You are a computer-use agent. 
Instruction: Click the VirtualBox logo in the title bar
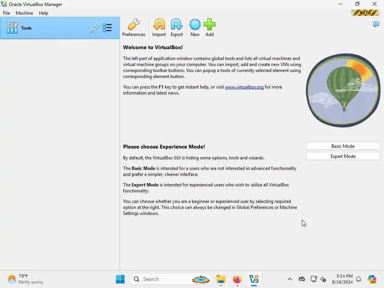click(4, 4)
